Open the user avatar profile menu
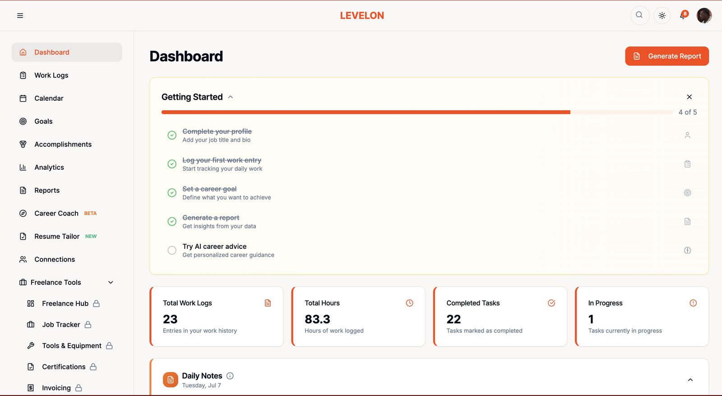The image size is (722, 396). 704,15
